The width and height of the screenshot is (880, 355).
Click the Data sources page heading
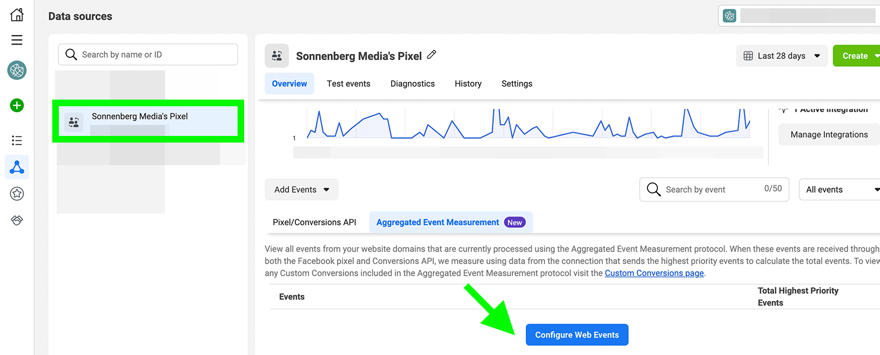click(80, 17)
